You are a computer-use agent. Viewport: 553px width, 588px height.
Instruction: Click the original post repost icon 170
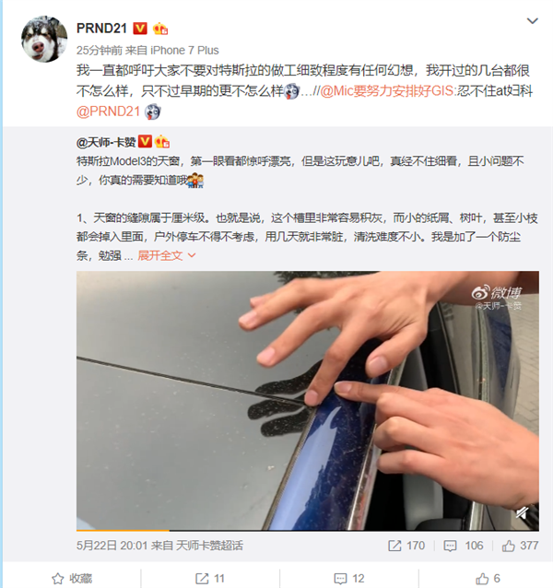pyautogui.click(x=406, y=546)
